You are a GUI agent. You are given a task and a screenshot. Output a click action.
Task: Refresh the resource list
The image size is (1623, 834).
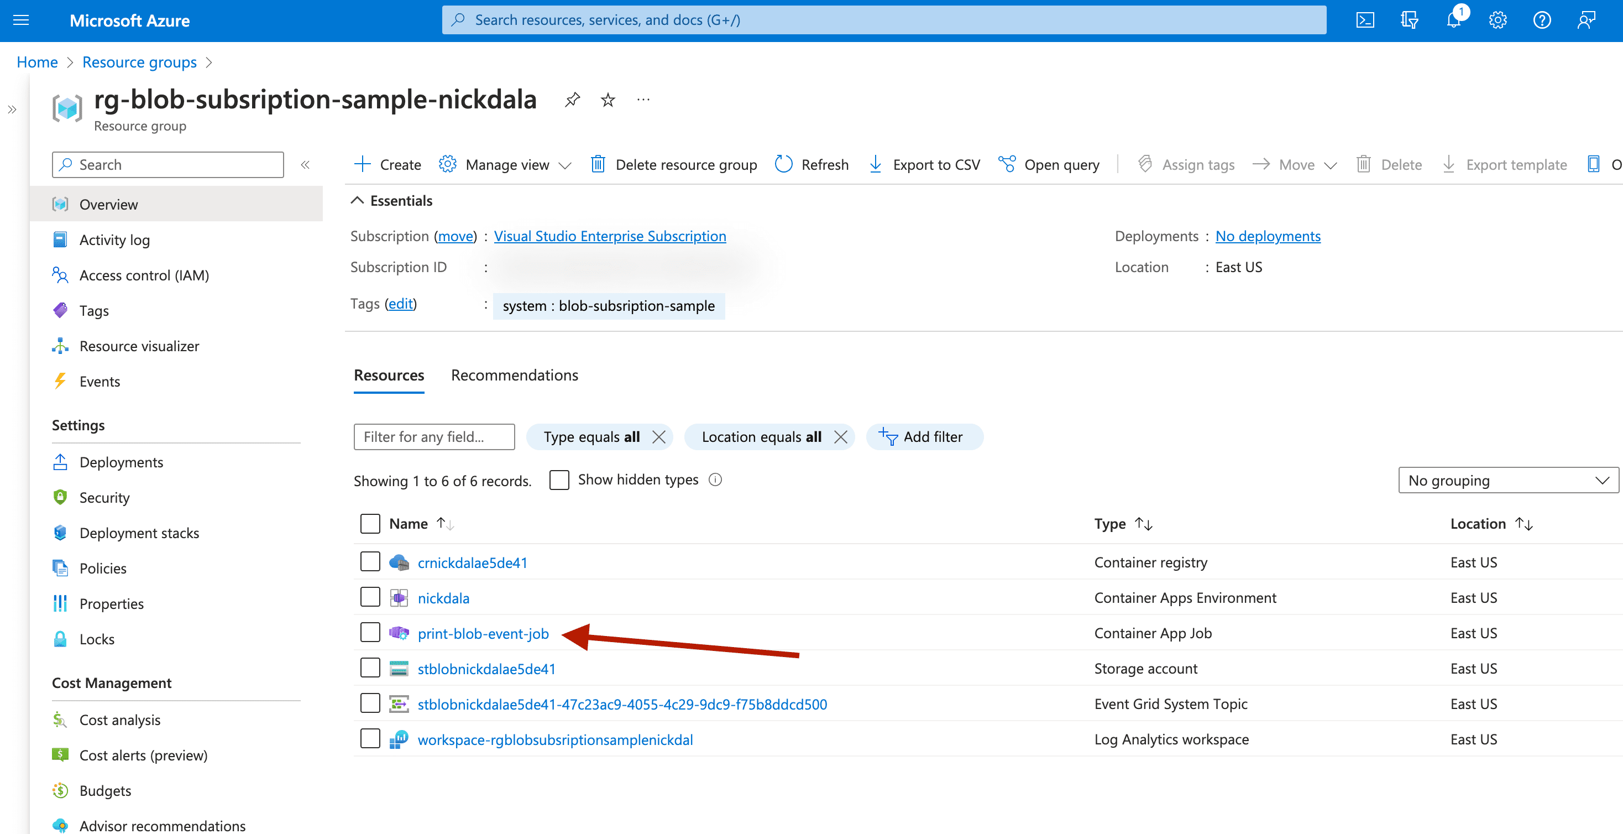(811, 164)
